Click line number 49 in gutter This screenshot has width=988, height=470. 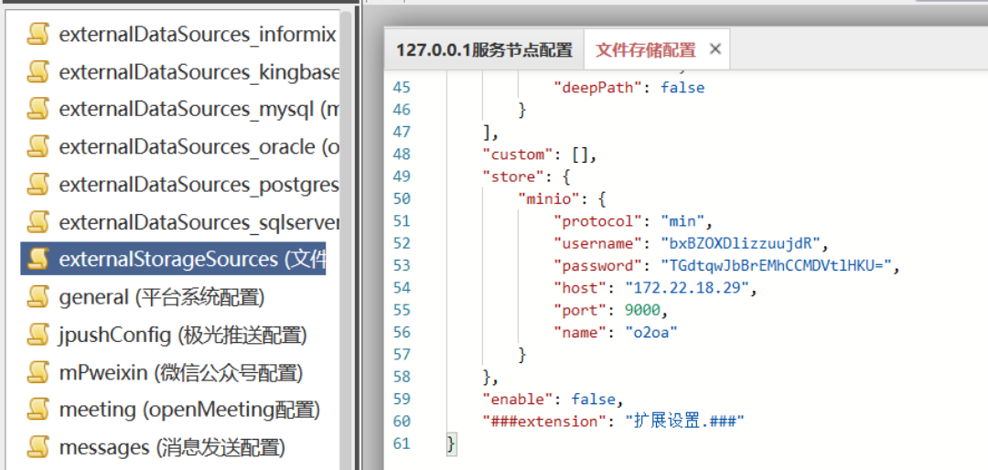(x=402, y=176)
